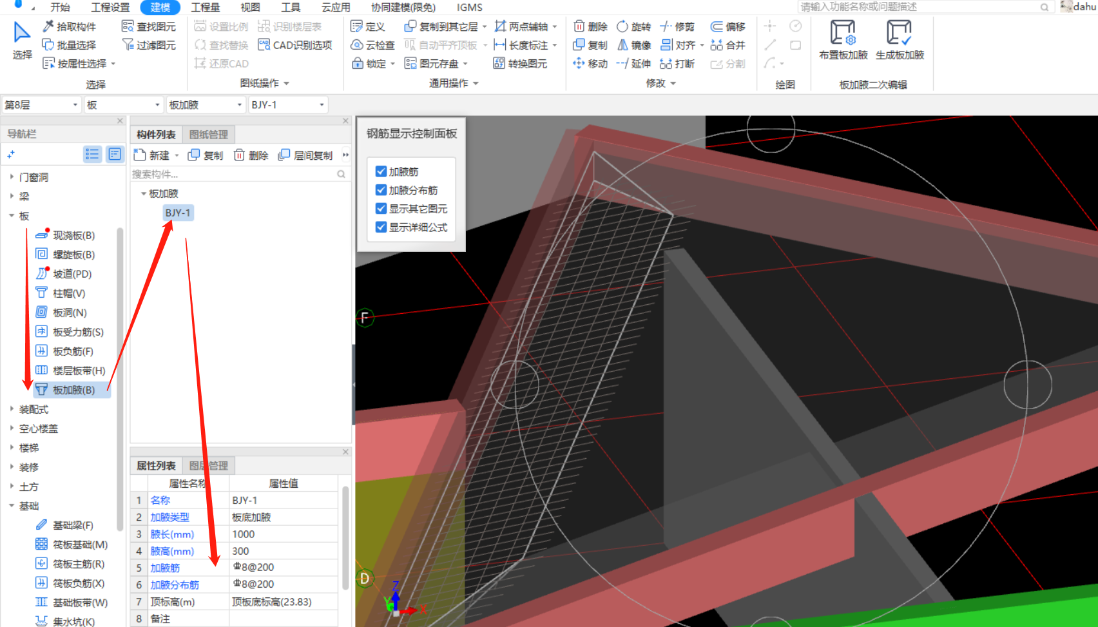Image resolution: width=1098 pixels, height=627 pixels.
Task: Click the 合并 merge tool
Action: tap(728, 45)
